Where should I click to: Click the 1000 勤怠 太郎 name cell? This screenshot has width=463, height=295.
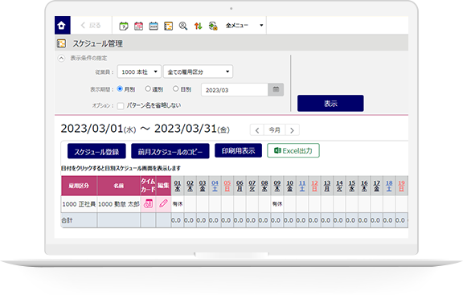click(x=119, y=204)
